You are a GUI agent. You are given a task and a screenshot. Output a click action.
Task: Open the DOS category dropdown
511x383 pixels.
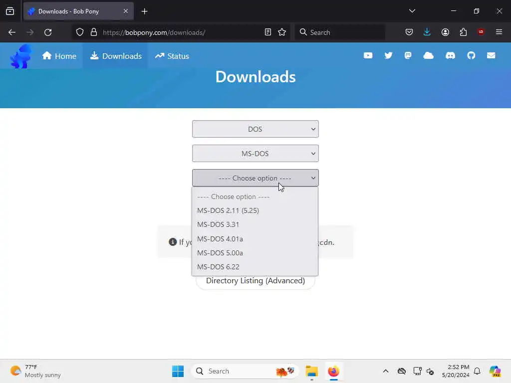[255, 129]
